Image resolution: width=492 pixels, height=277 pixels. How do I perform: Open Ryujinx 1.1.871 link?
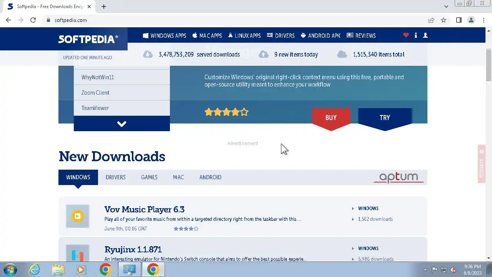coord(133,249)
